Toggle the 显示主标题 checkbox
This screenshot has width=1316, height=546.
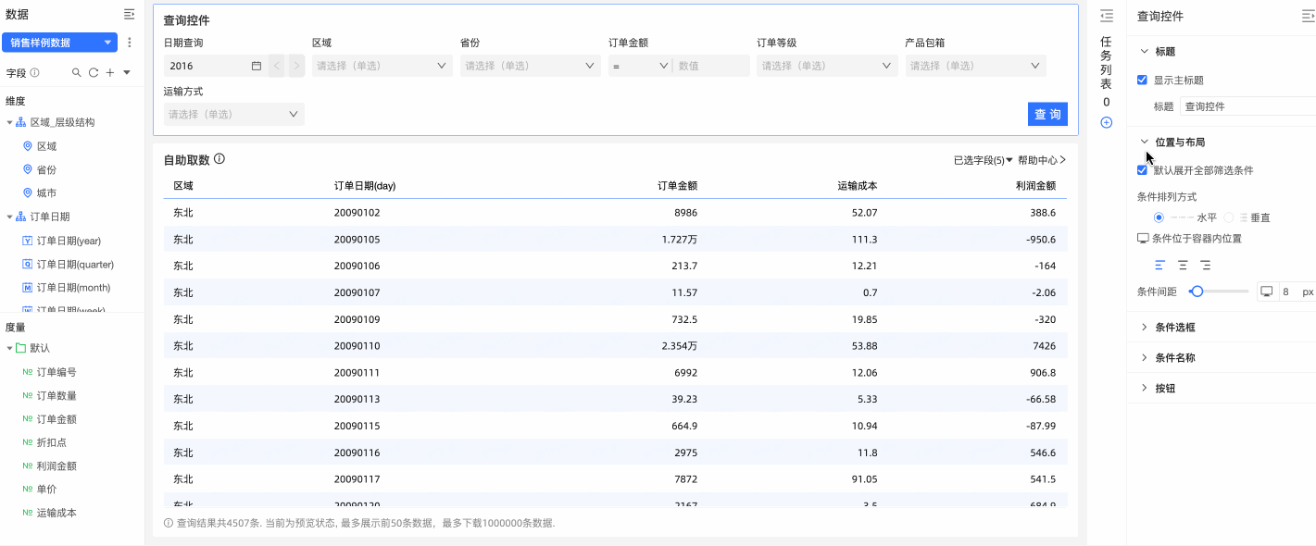pyautogui.click(x=1143, y=81)
